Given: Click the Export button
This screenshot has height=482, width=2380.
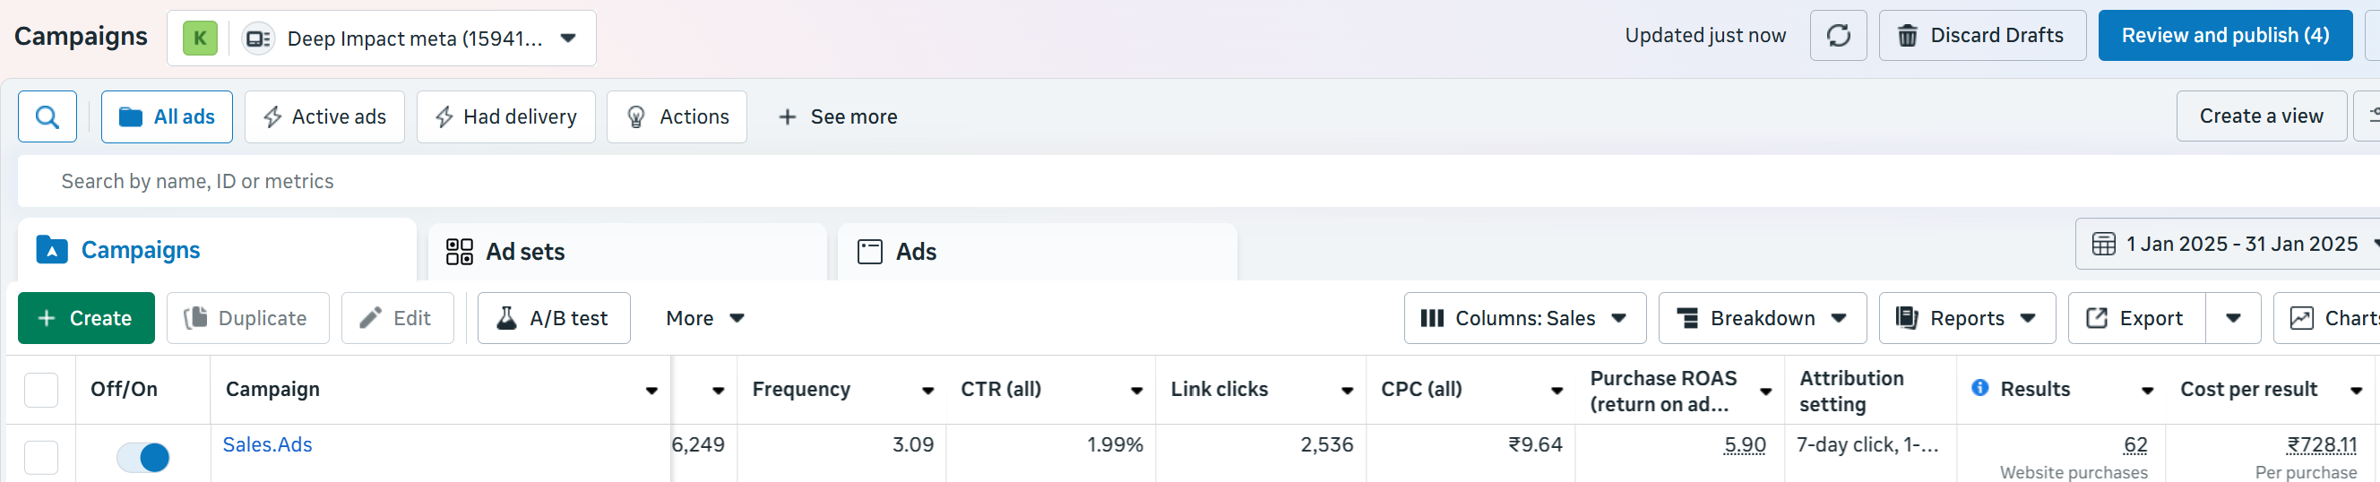Looking at the screenshot, I should (2136, 319).
